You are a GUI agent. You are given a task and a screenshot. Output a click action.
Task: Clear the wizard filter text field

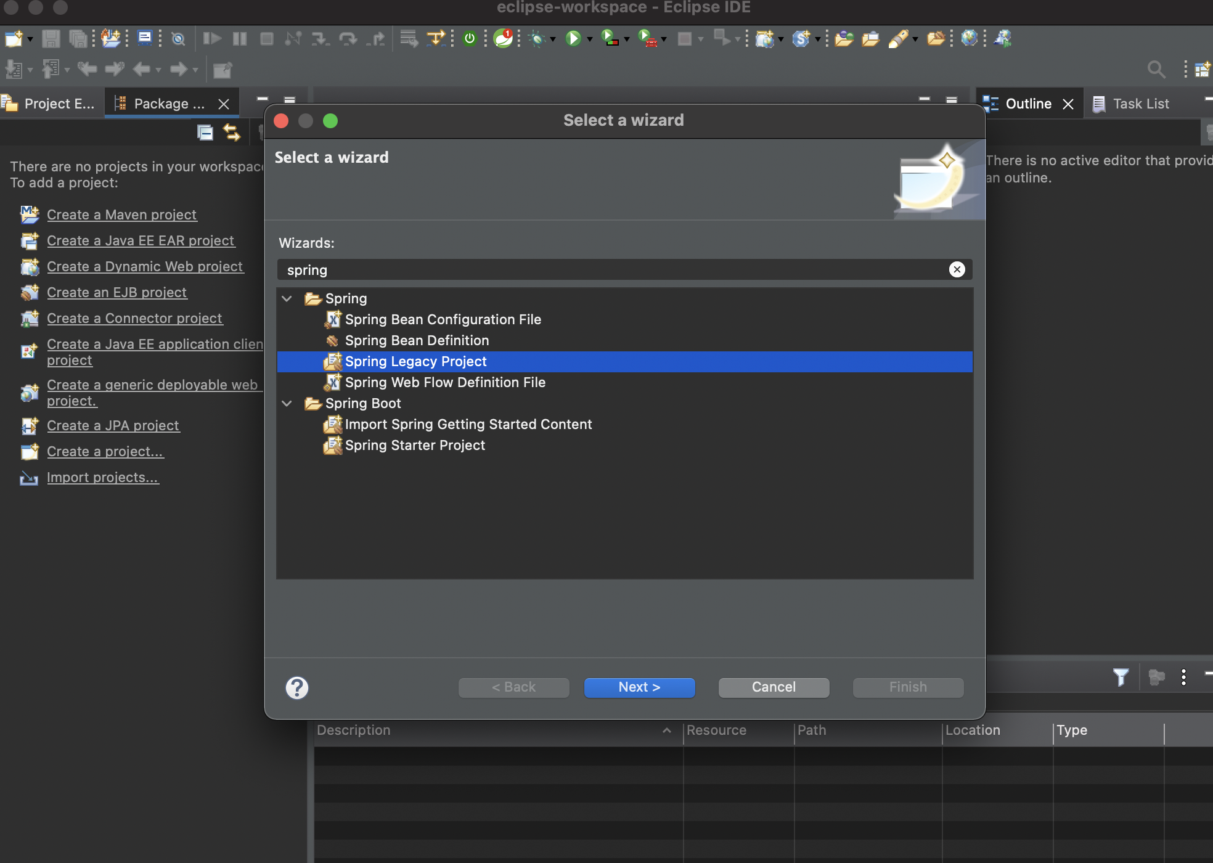pyautogui.click(x=957, y=269)
